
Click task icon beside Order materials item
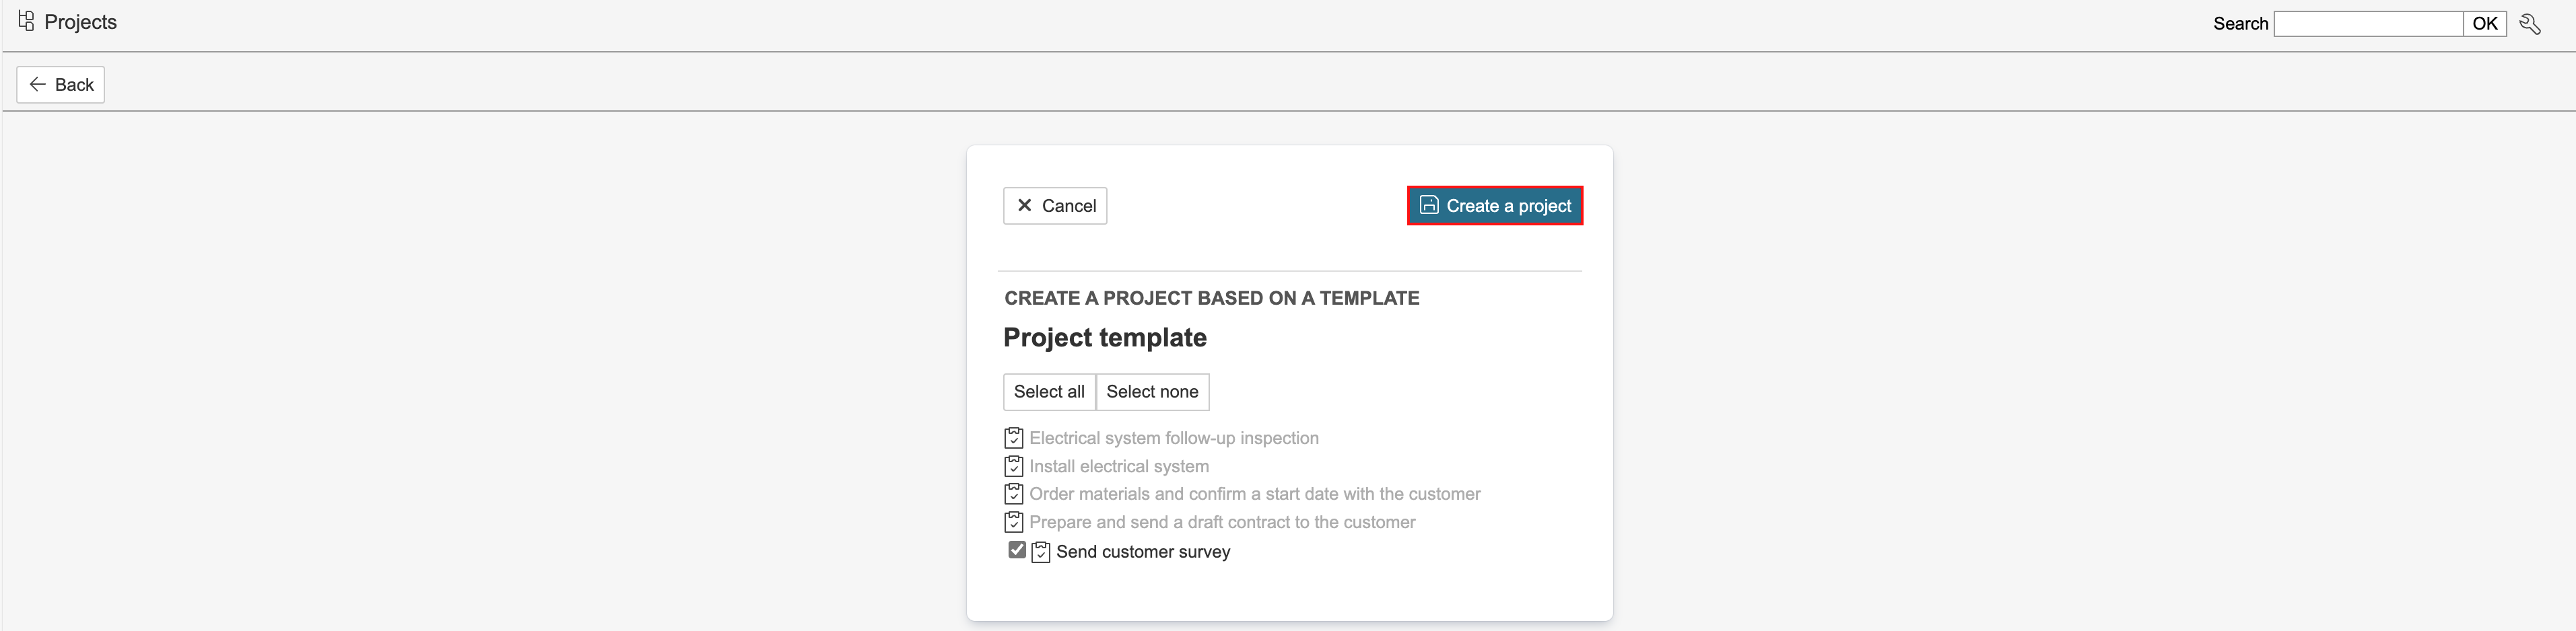coord(1013,494)
